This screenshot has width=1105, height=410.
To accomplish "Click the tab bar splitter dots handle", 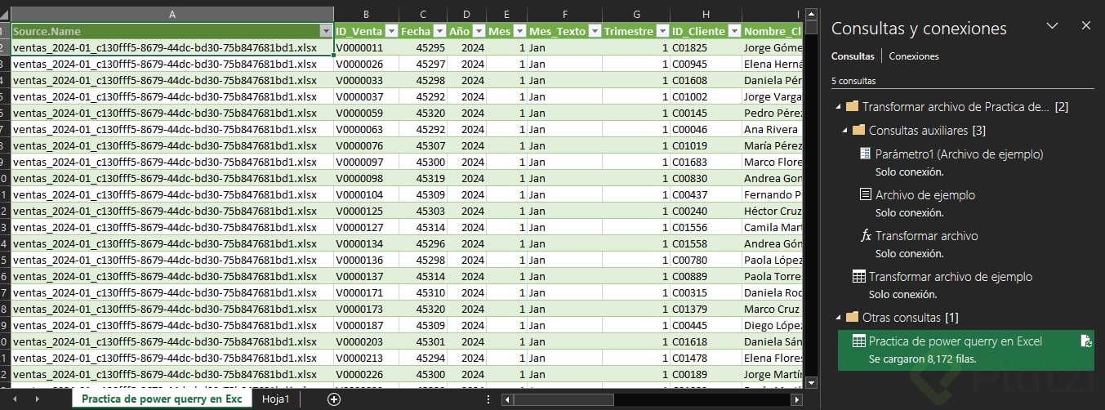I will point(488,399).
